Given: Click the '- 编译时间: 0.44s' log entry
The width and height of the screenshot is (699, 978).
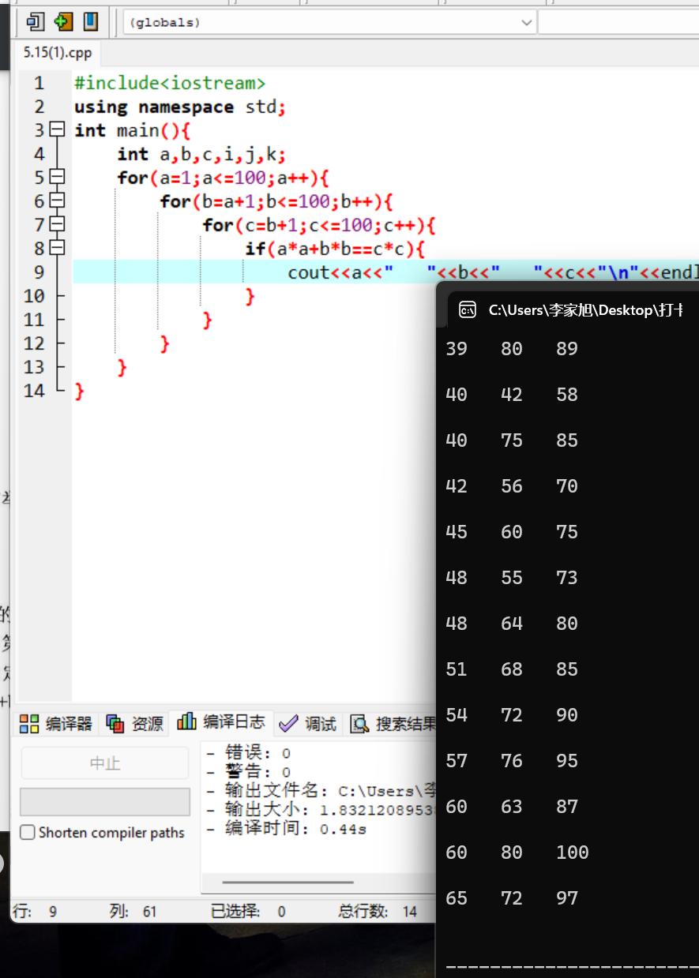Looking at the screenshot, I should 286,829.
